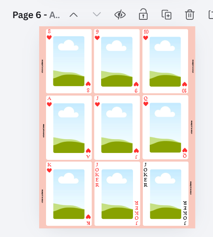Viewport: 213px width, 237px height.
Task: Click the heart icon under the Q
Action: [146, 104]
